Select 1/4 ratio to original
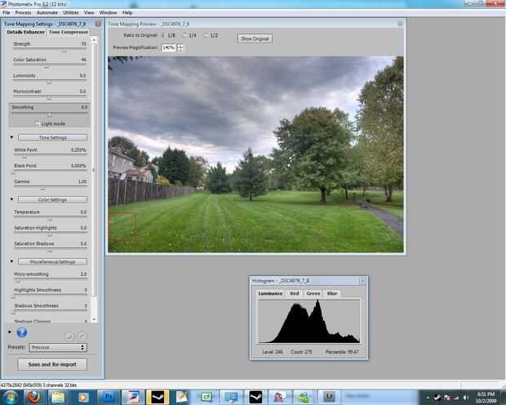The width and height of the screenshot is (506, 405). click(184, 35)
